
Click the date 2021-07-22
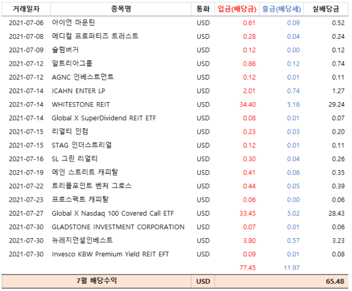point(26,186)
